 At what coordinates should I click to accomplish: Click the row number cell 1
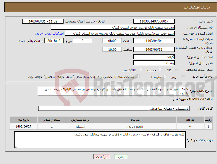tap(208, 126)
